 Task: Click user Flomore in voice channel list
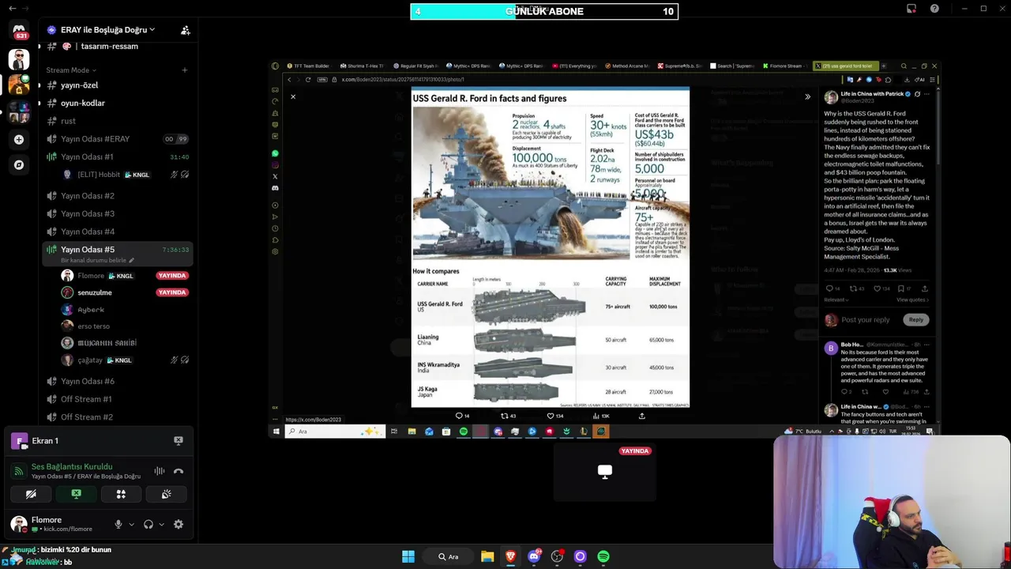pyautogui.click(x=91, y=276)
